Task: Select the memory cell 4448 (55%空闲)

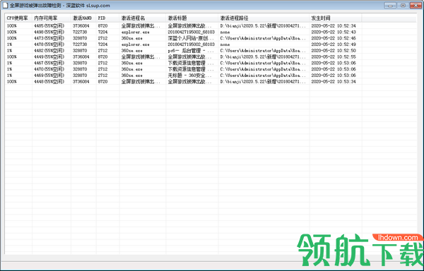Action: point(49,82)
